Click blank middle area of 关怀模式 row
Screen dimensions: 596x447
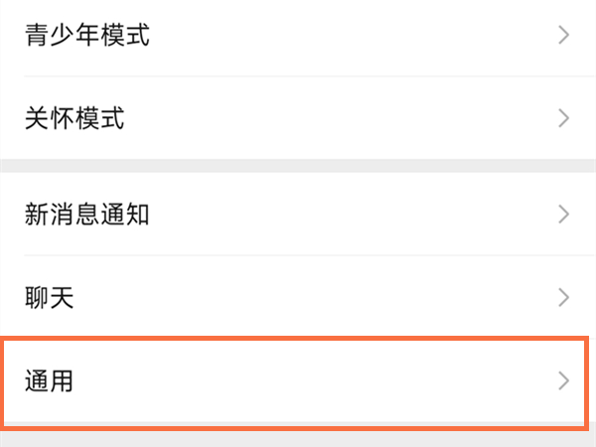348,119
